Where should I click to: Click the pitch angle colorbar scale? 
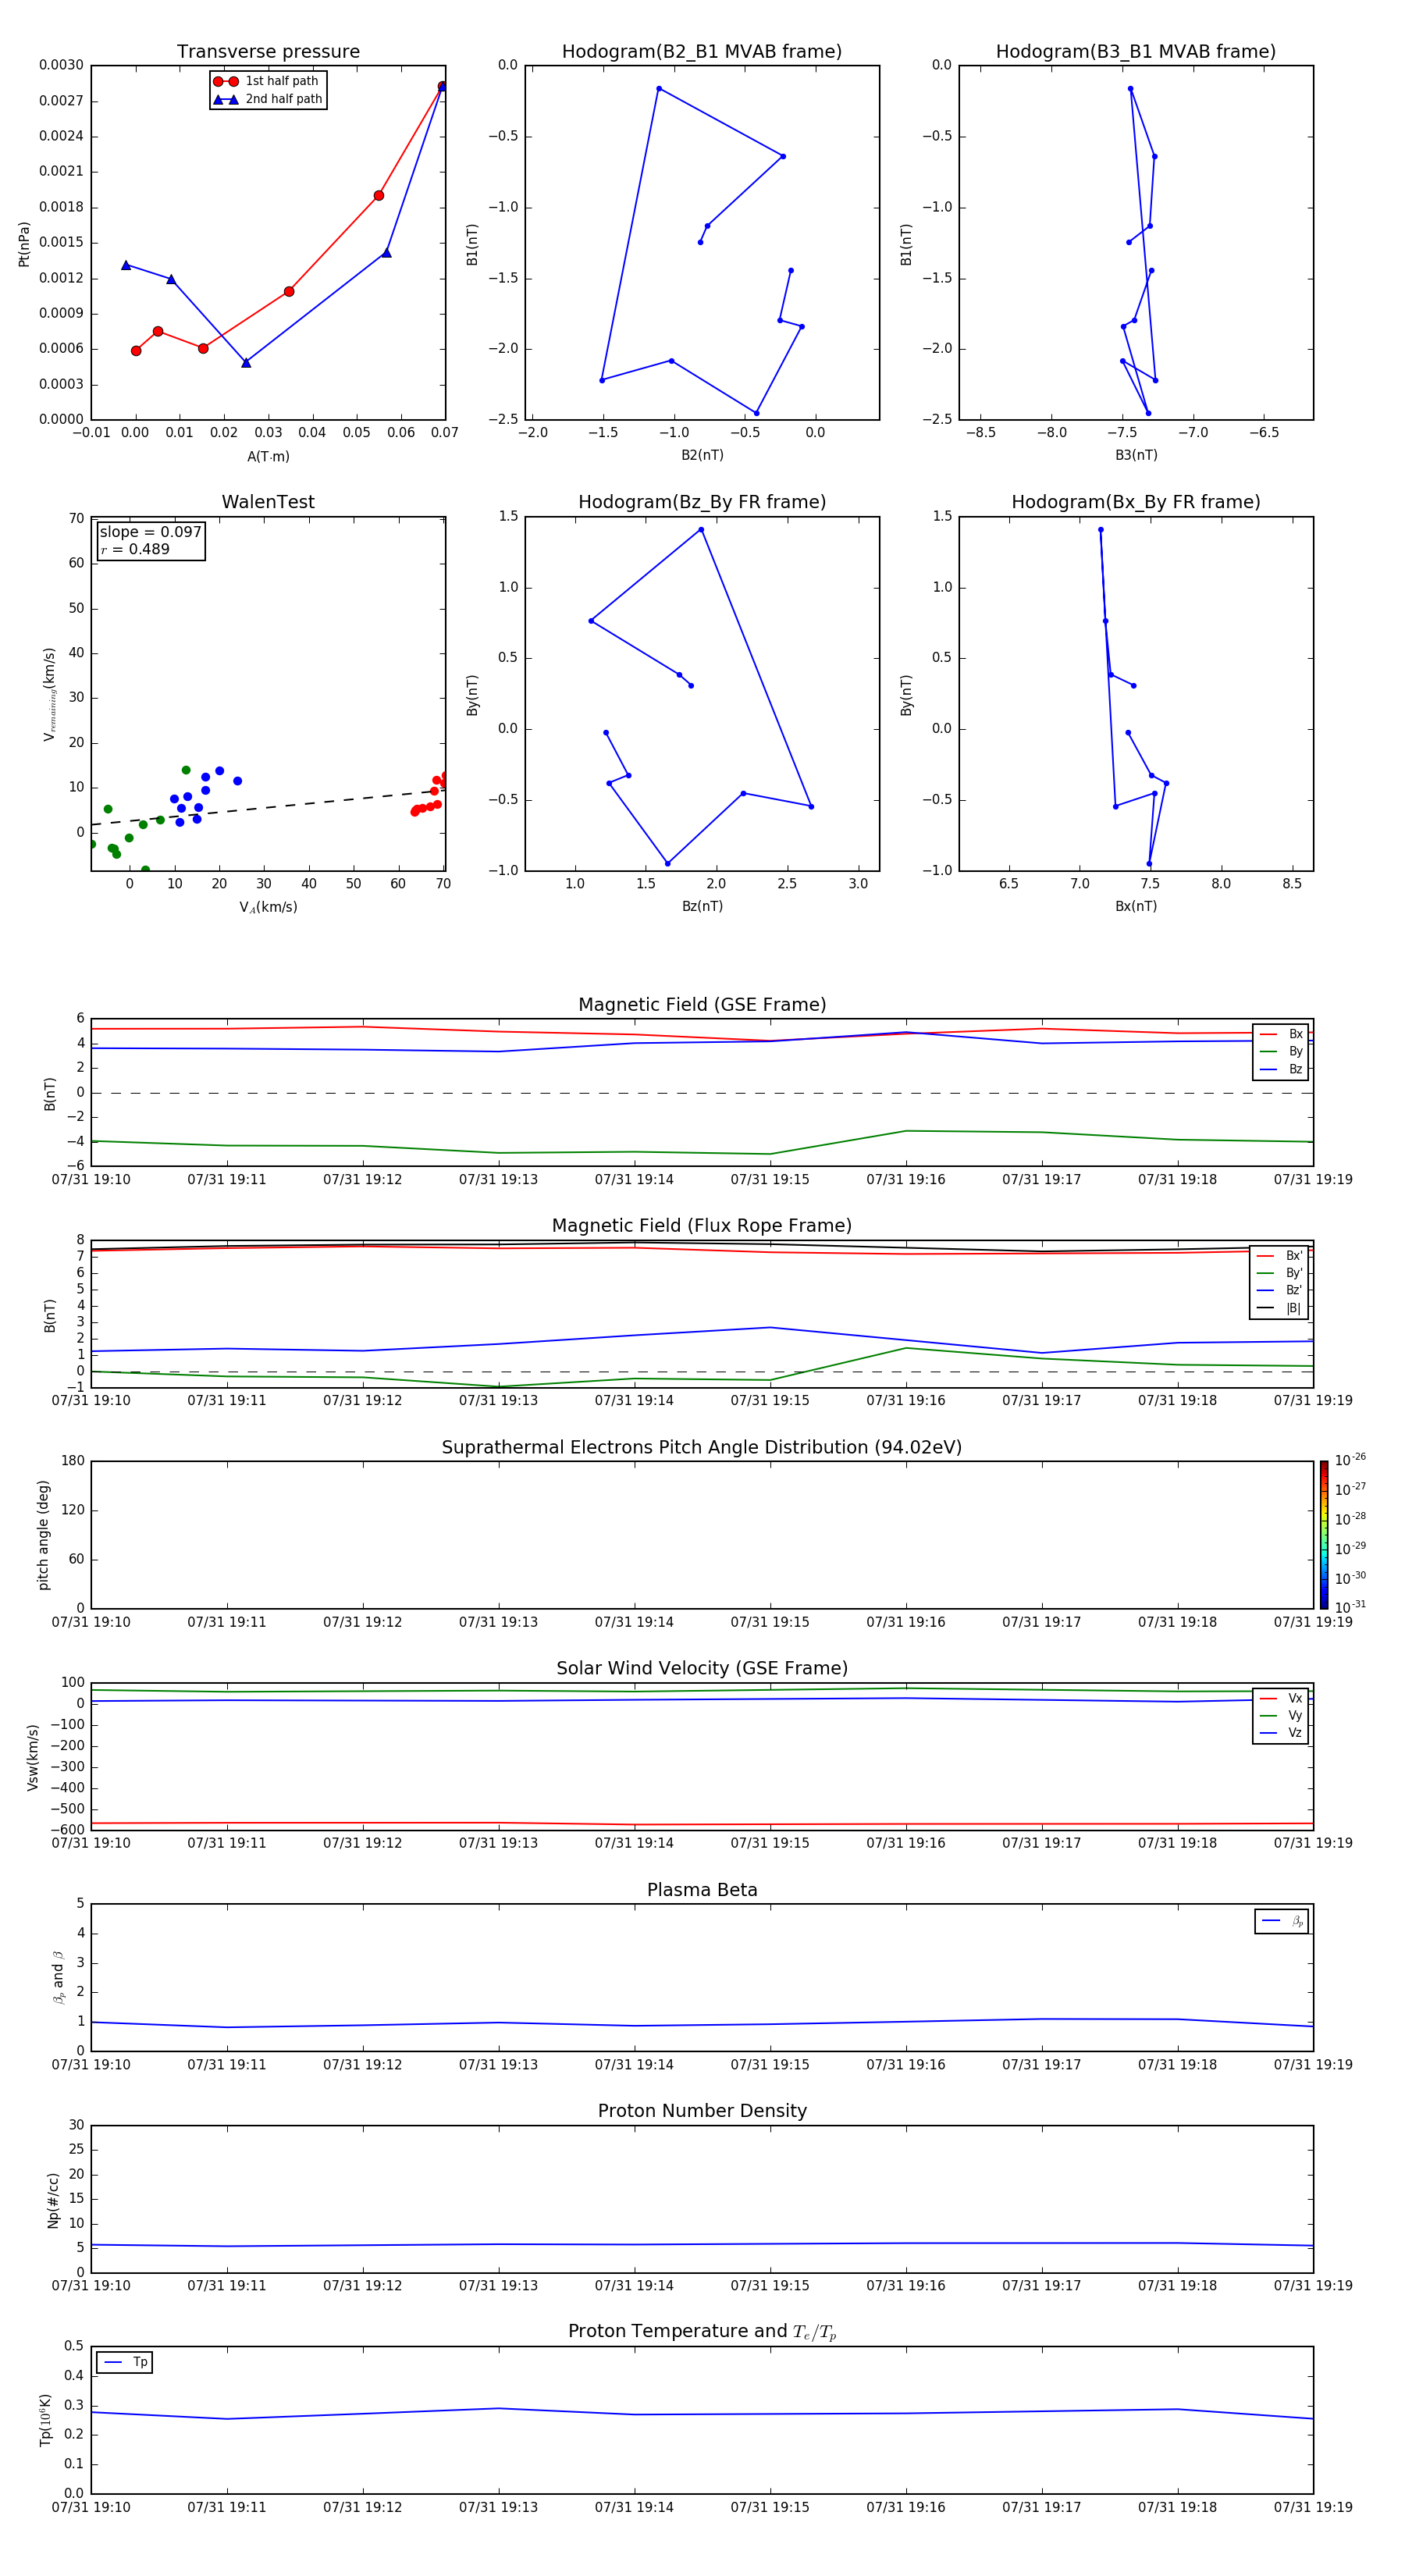point(1324,1534)
